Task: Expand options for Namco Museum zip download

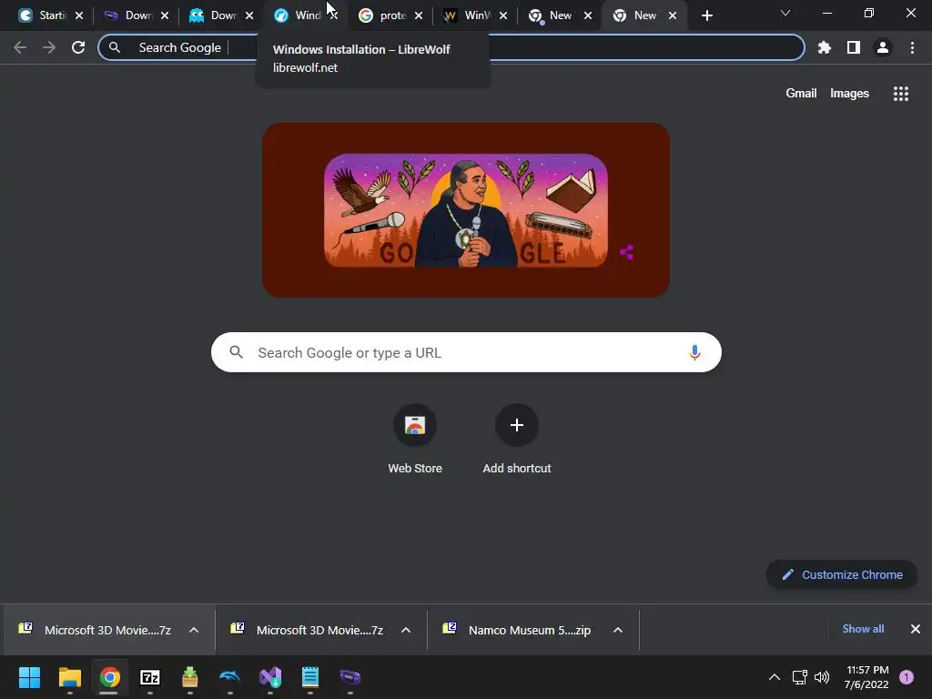Action: point(618,630)
